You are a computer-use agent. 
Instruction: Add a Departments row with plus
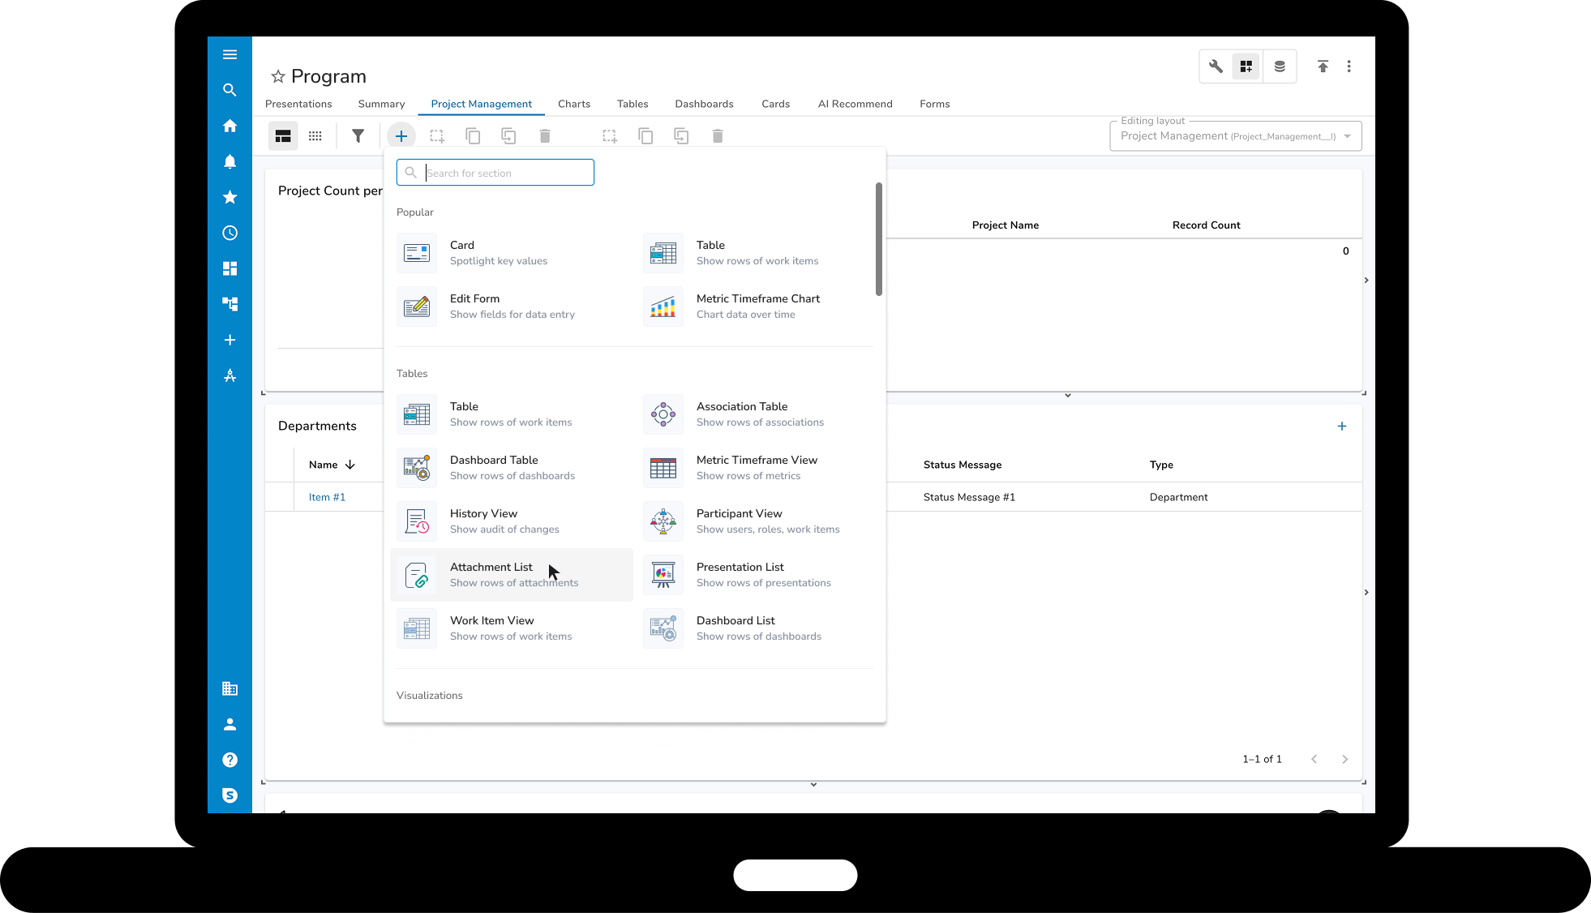1342,426
